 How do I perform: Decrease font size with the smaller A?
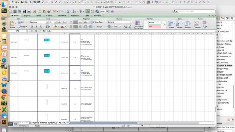pos(64,22)
